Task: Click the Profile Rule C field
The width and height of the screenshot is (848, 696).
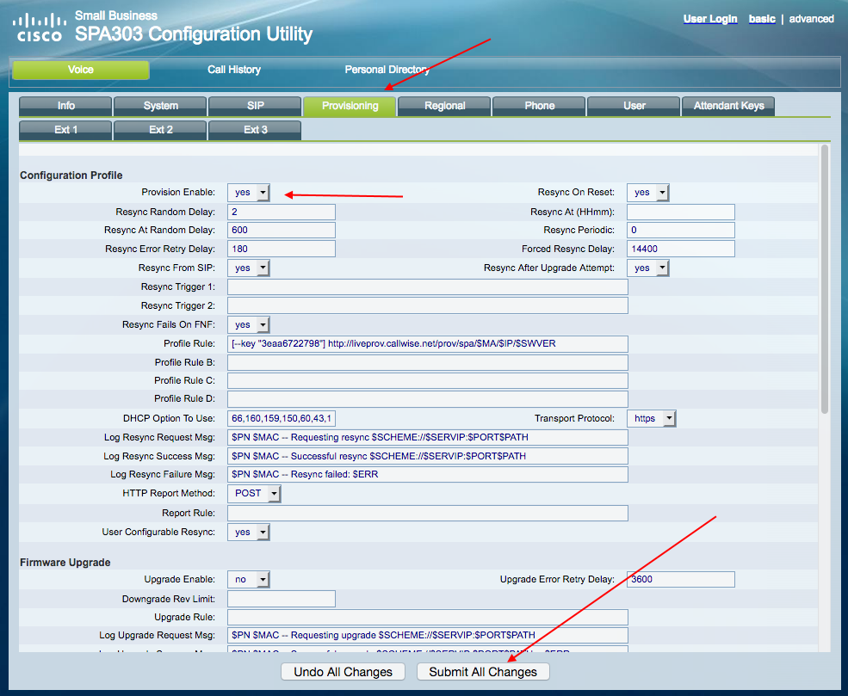Action: 427,381
